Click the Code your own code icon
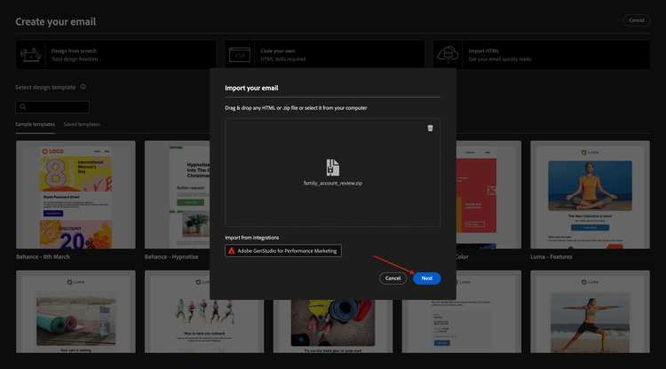The width and height of the screenshot is (666, 369). 240,55
